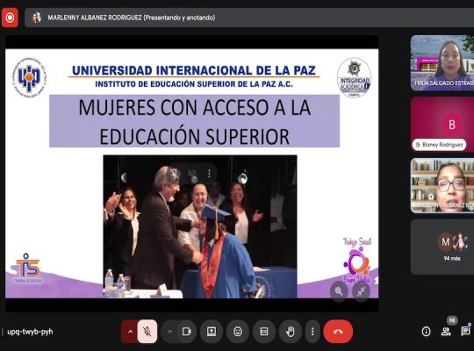Viewport: 474px width, 351px height.
Task: Show the participants people panel
Action: (446, 332)
